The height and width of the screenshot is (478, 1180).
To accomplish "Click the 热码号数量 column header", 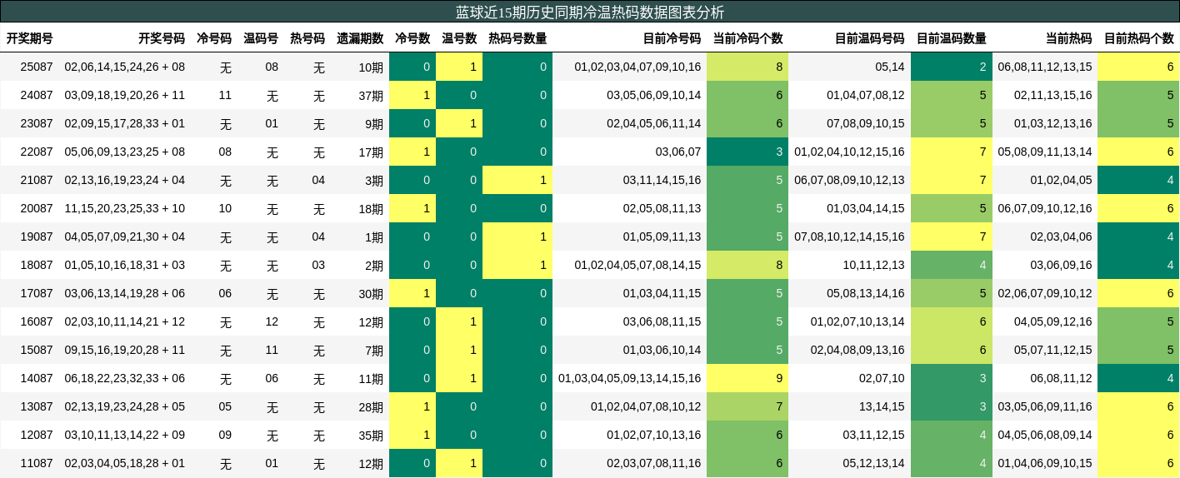I will [517, 38].
